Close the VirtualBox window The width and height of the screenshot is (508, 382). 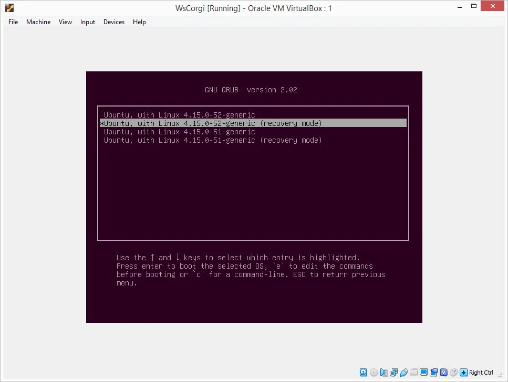492,6
